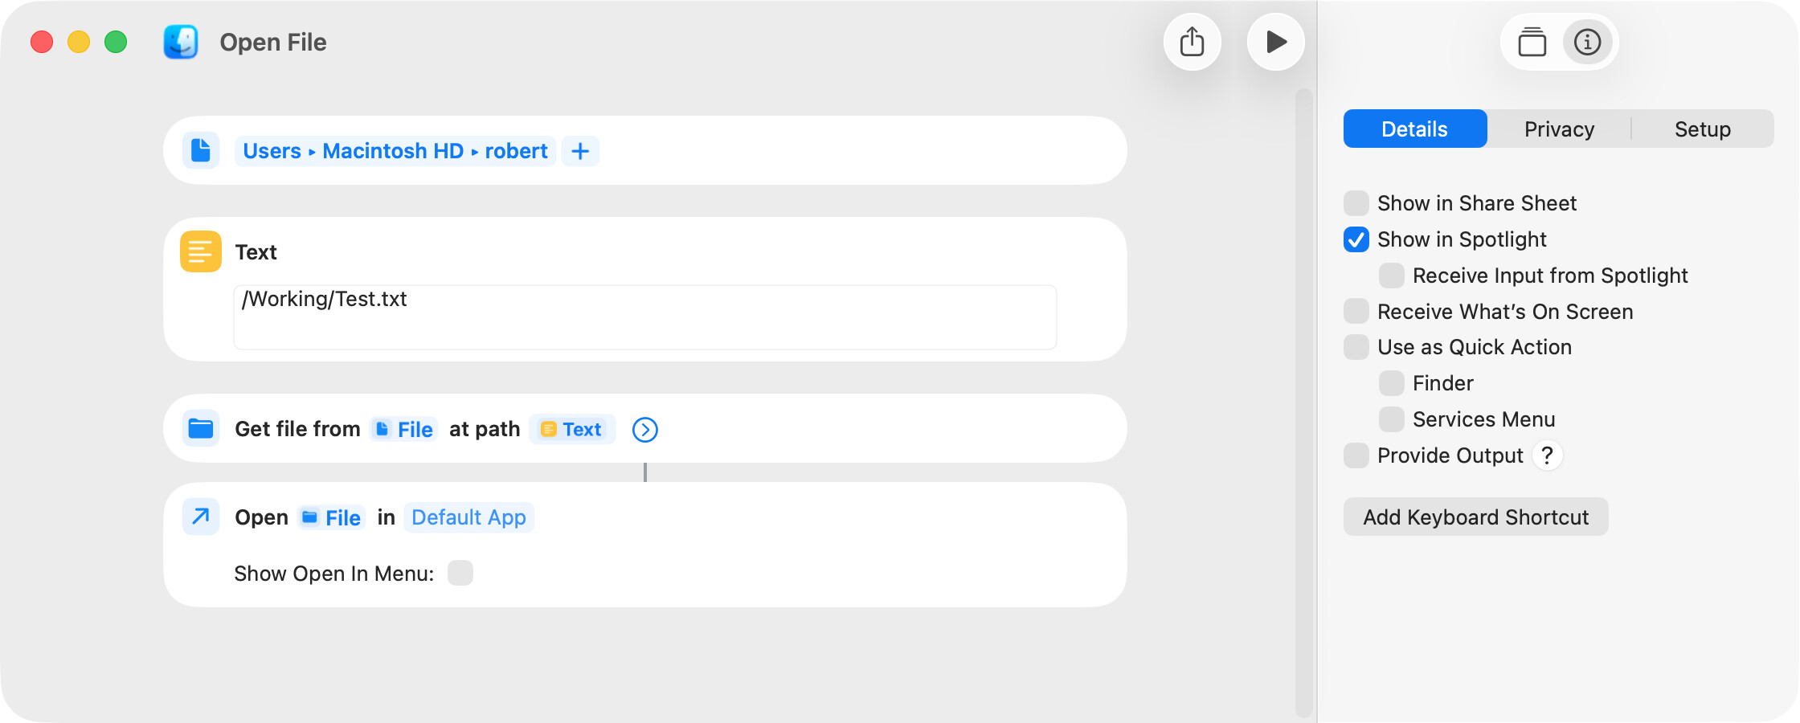The image size is (1800, 723).
Task: Switch to the Privacy tab
Action: 1559,129
